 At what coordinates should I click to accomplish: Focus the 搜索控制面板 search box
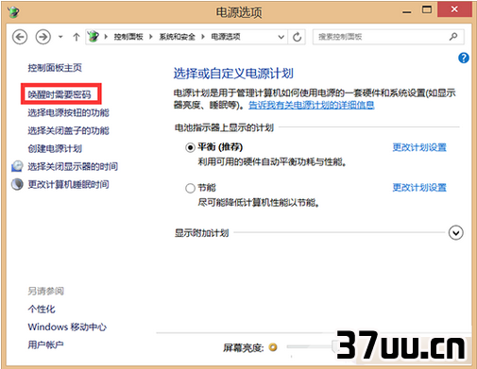388,37
